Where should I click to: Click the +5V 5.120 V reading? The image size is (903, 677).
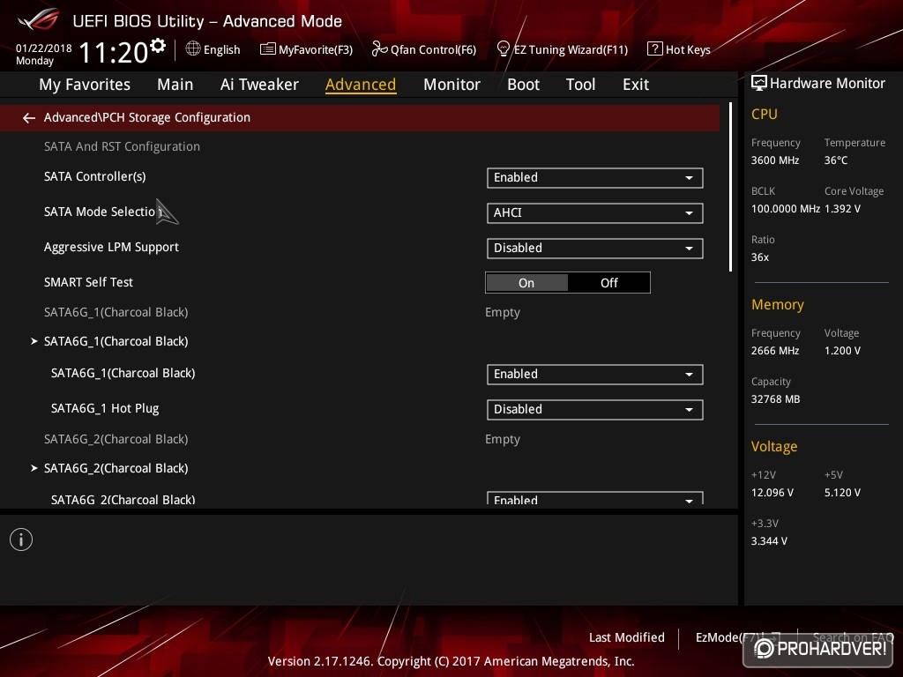[x=842, y=493]
